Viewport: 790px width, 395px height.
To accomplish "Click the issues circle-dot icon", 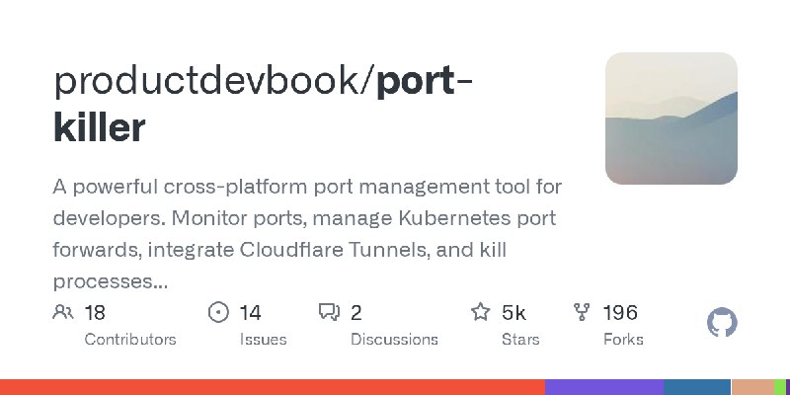I will [218, 312].
